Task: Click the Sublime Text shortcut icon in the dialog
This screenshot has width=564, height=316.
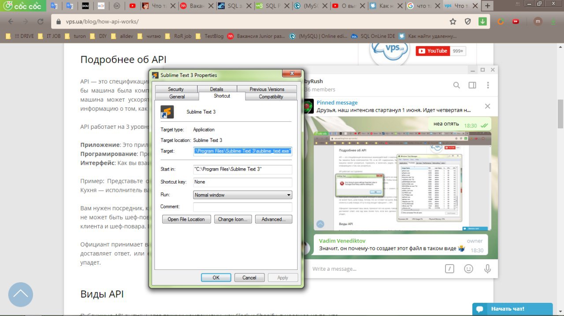Action: click(x=167, y=112)
